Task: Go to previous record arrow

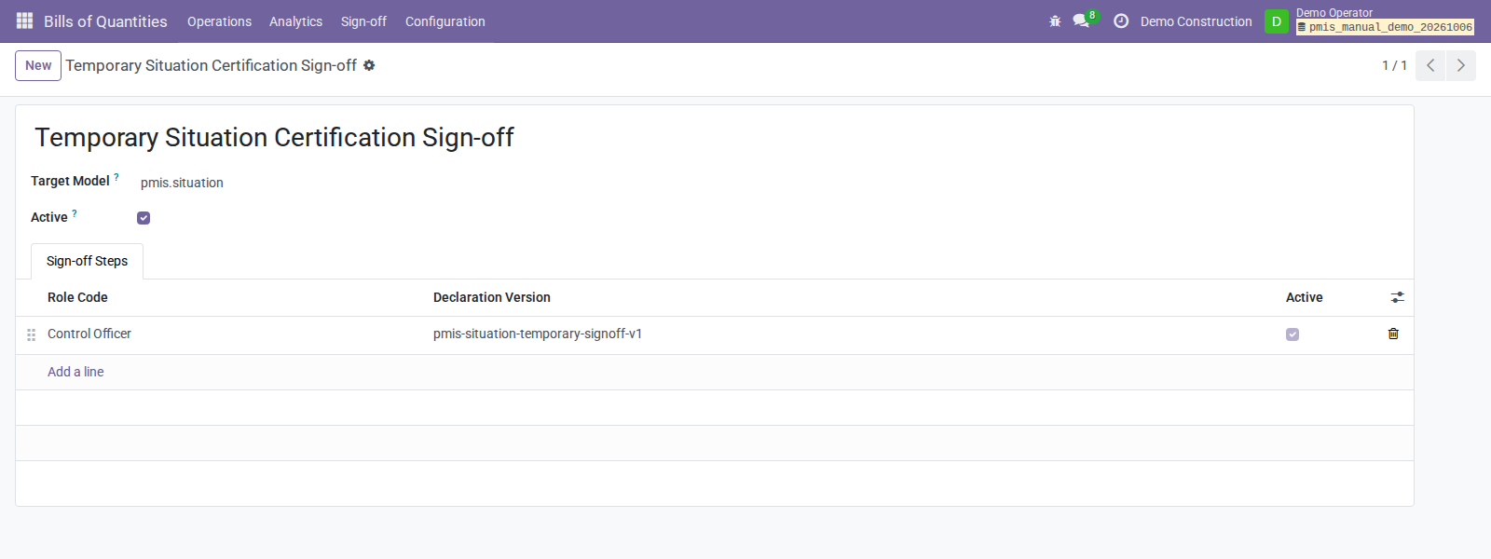Action: (1430, 65)
